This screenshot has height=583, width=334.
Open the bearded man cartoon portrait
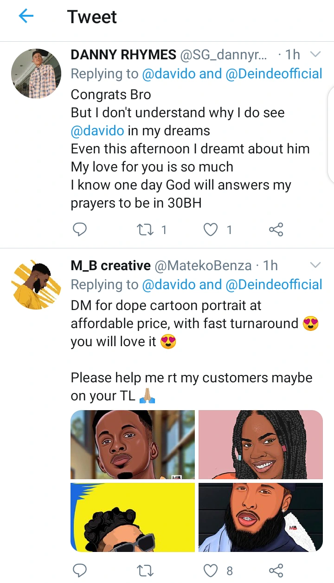pos(260,517)
